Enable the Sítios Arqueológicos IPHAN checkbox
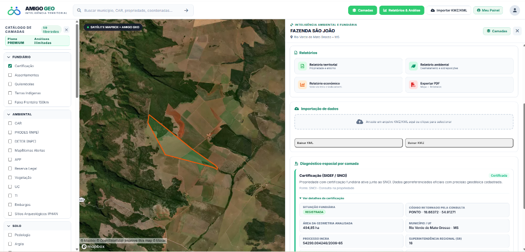Screen dimensions: 525x252 10,214
